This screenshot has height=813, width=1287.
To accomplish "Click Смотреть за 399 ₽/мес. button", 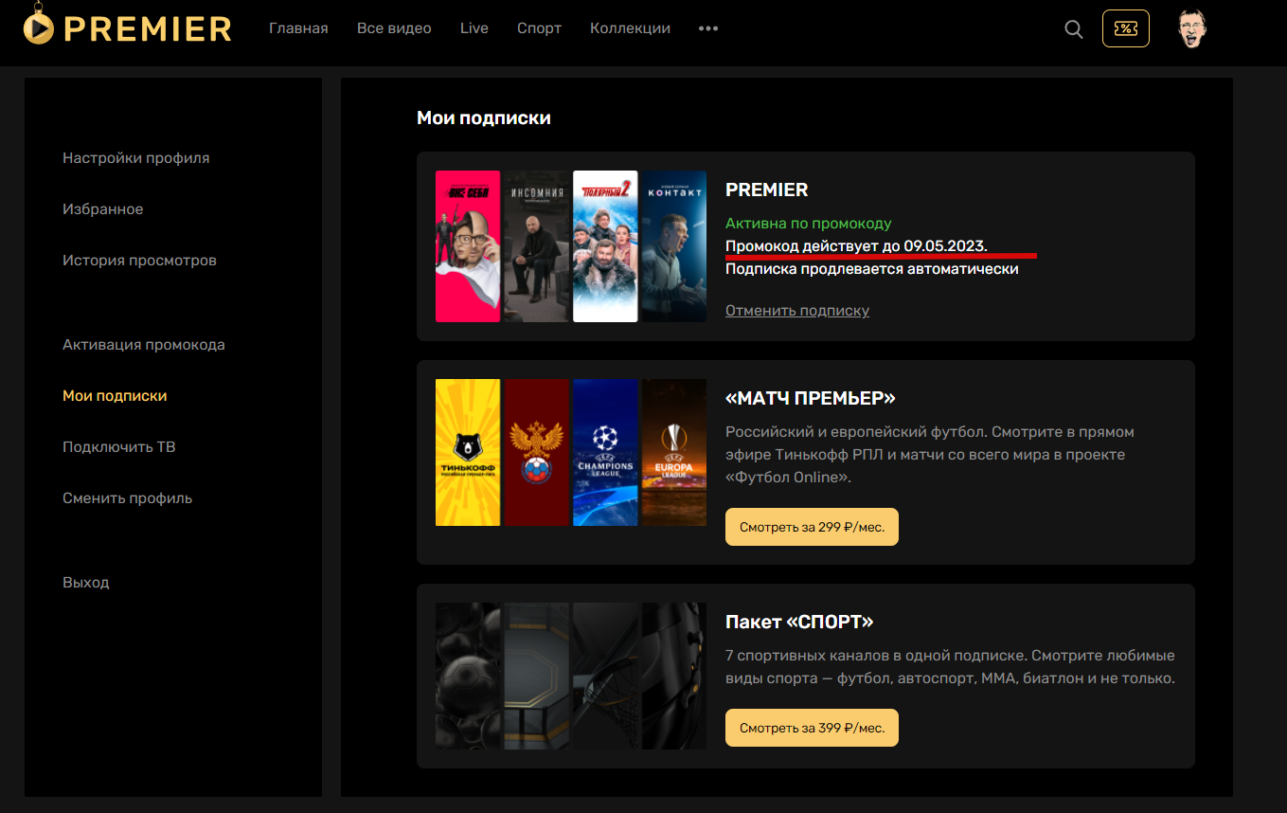I will click(812, 728).
